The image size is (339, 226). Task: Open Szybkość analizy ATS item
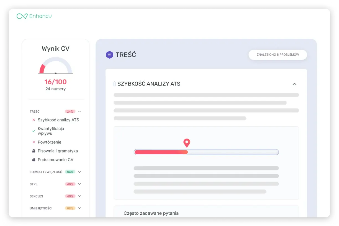pyautogui.click(x=58, y=120)
